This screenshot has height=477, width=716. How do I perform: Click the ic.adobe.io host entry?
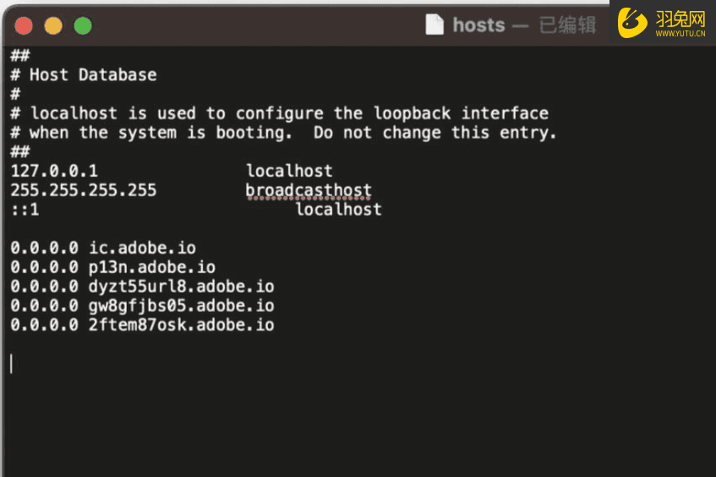[142, 248]
